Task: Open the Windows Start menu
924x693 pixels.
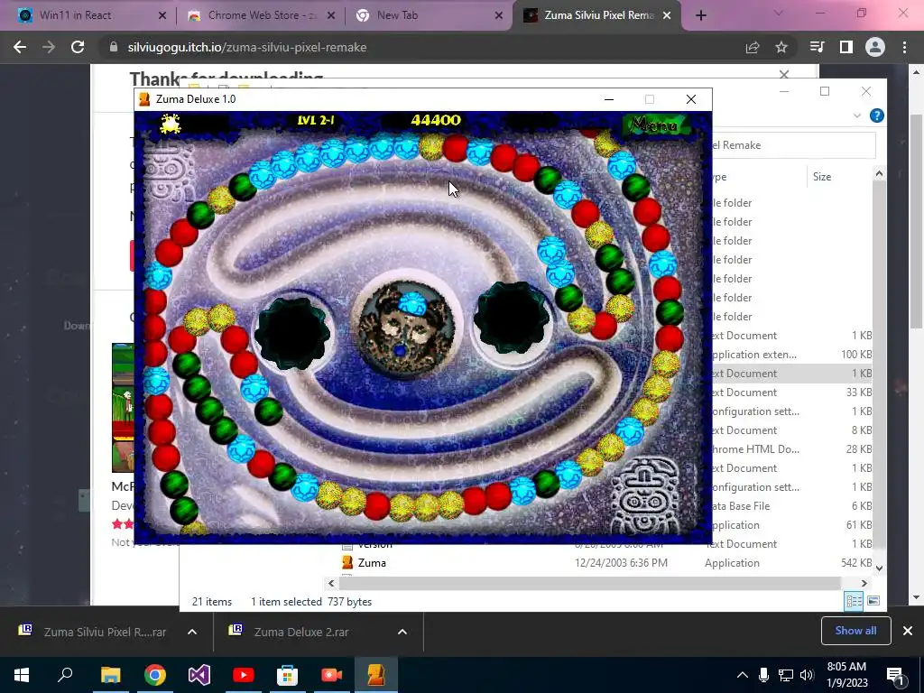Action: [x=22, y=675]
